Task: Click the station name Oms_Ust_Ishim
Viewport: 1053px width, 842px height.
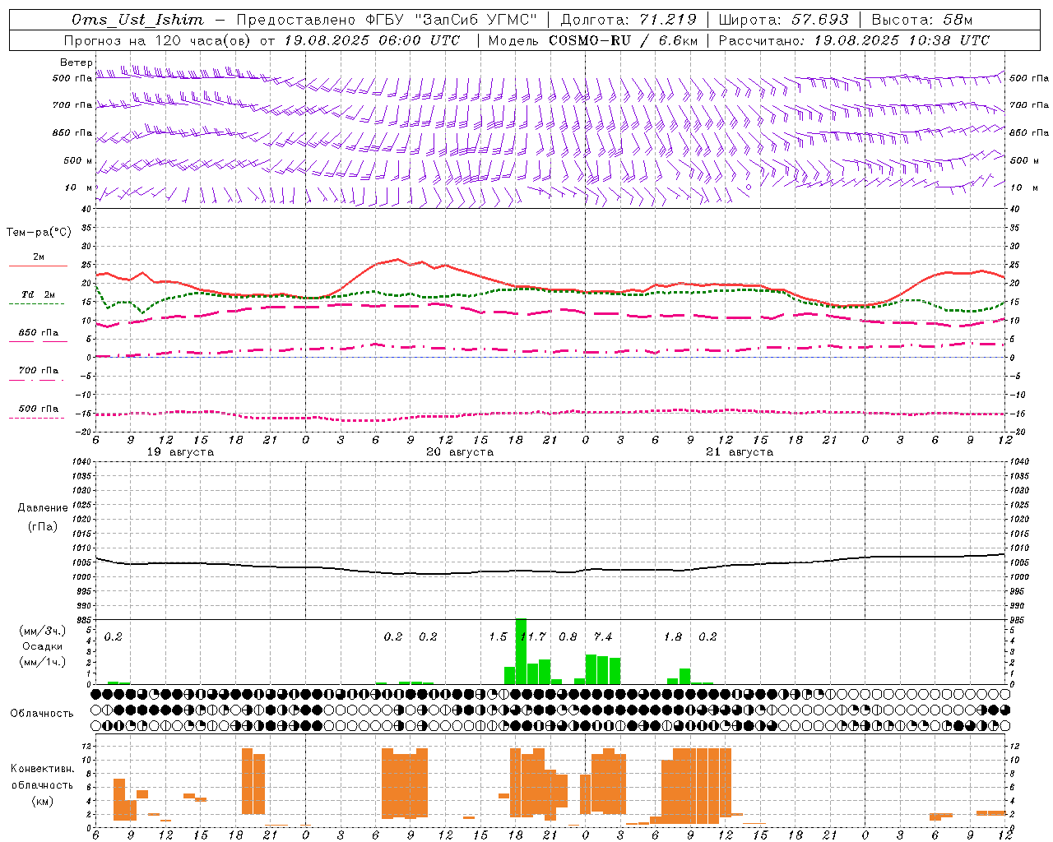Action: coord(137,20)
